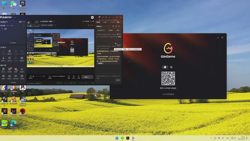
Task: Open the headset support icon in title bar
Action: [103, 17]
